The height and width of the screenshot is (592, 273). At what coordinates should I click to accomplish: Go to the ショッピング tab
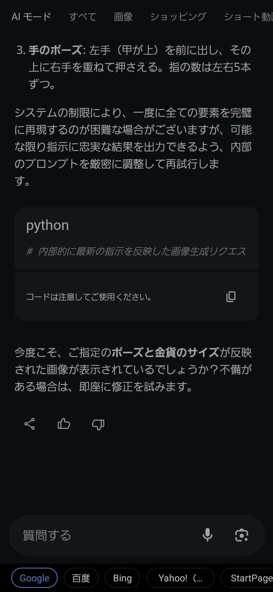178,17
